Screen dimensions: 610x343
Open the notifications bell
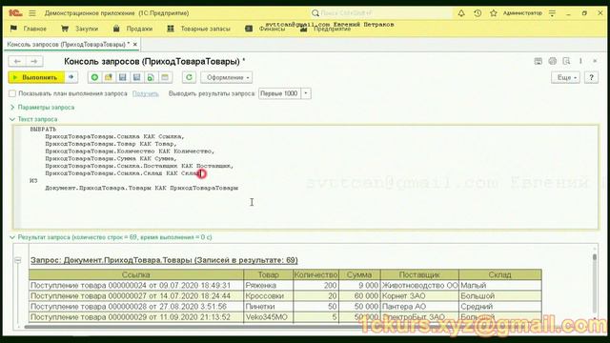[461, 13]
